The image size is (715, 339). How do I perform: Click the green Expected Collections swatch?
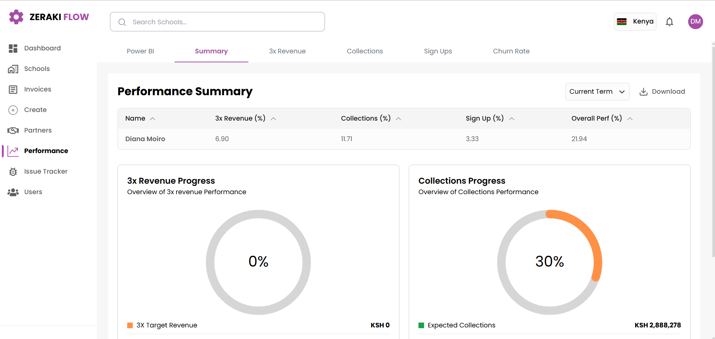click(421, 325)
